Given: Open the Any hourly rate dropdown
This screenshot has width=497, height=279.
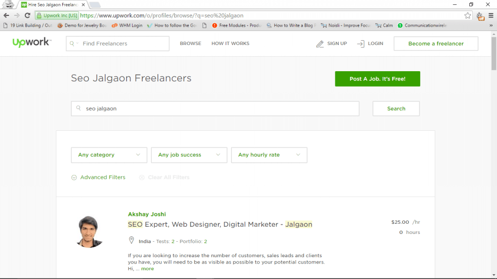Looking at the screenshot, I should point(269,155).
